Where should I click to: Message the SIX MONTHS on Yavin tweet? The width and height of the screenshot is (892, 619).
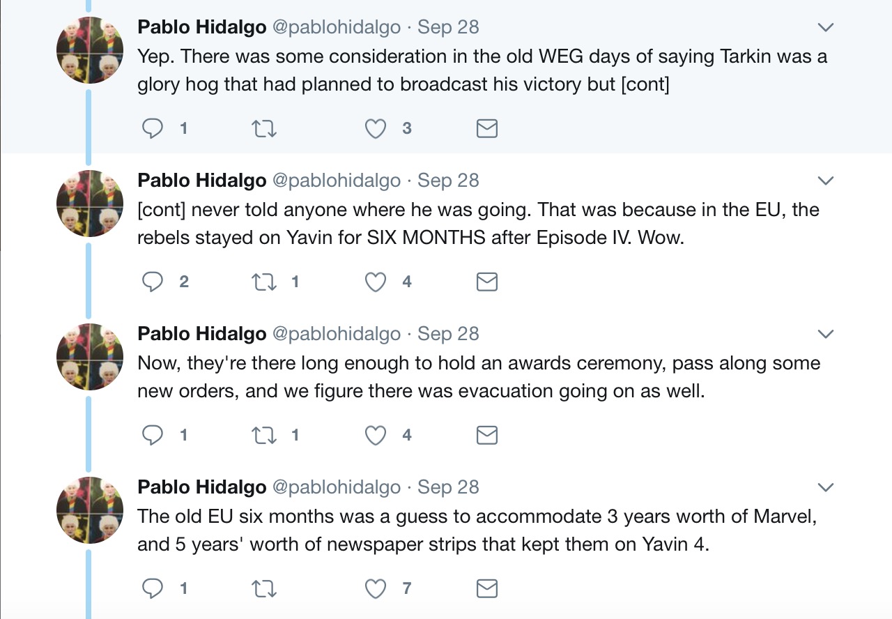(x=486, y=282)
